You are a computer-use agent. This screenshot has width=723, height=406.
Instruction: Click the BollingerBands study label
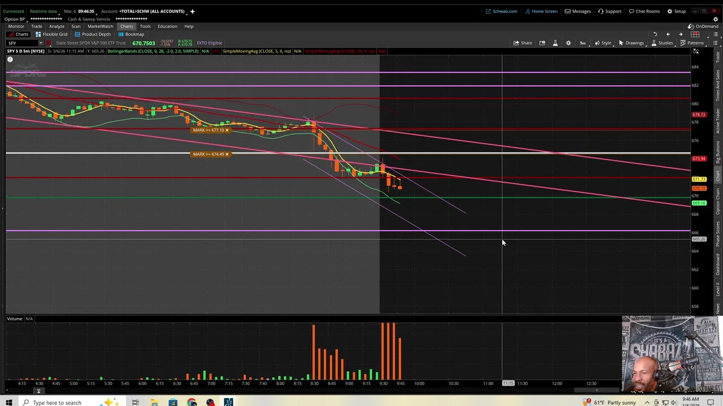pos(153,51)
